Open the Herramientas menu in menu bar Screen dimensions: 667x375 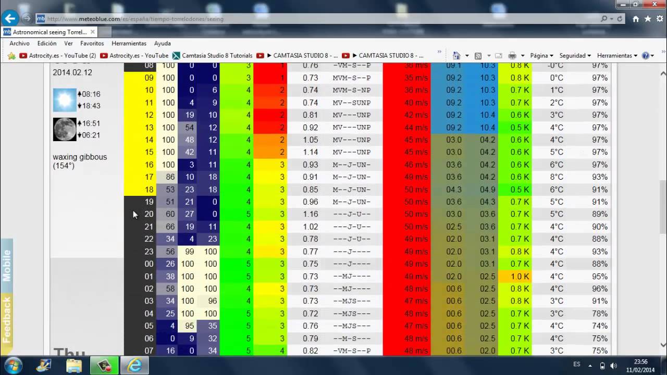[129, 43]
